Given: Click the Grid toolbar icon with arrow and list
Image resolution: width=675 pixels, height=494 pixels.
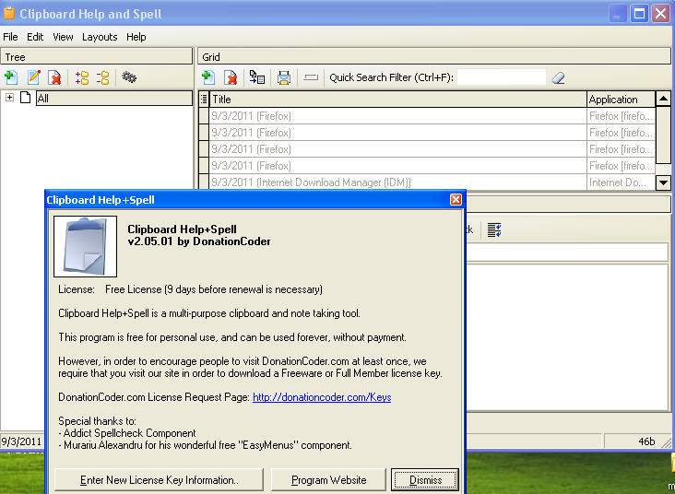Looking at the screenshot, I should point(257,77).
